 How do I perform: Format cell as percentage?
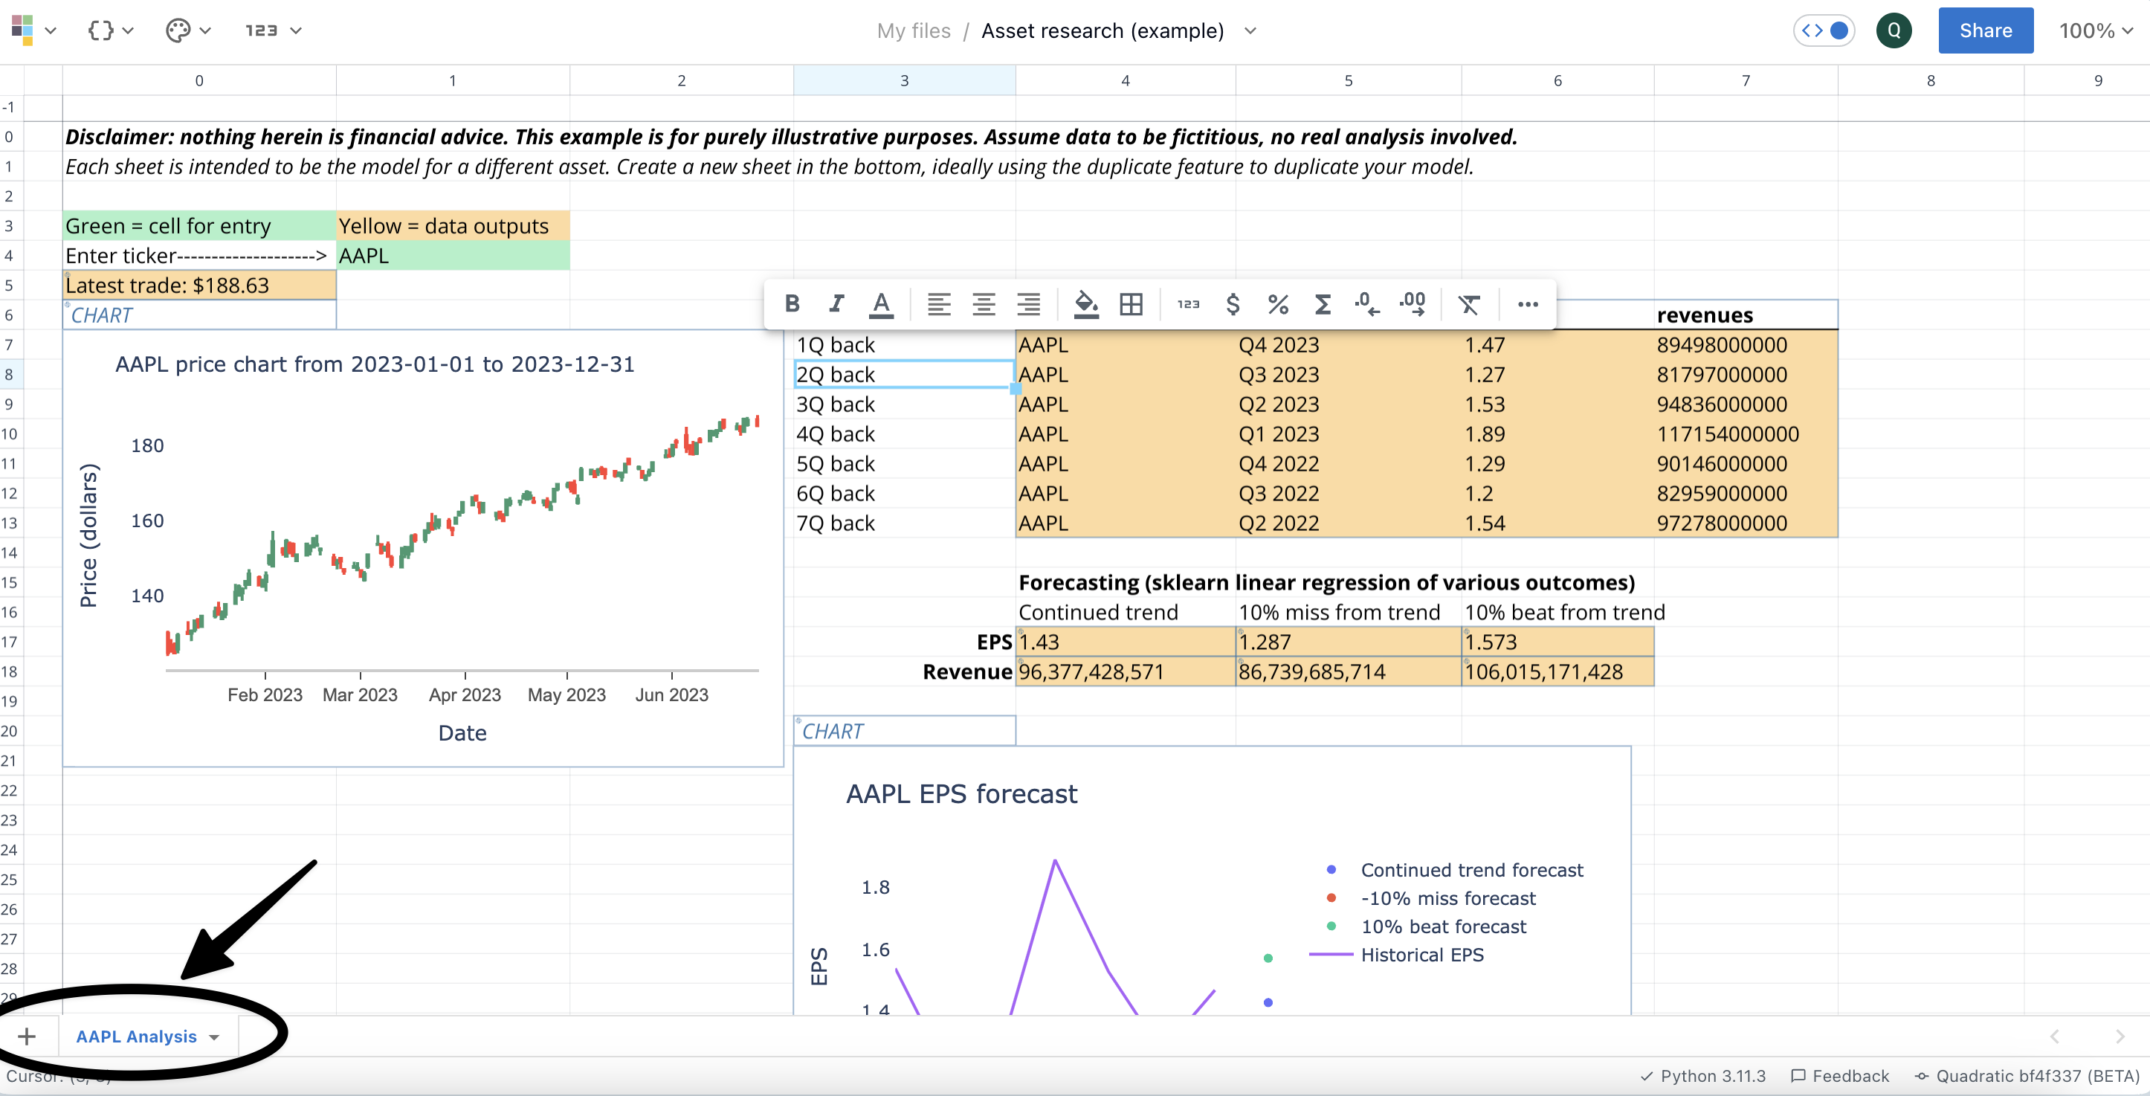click(x=1278, y=304)
